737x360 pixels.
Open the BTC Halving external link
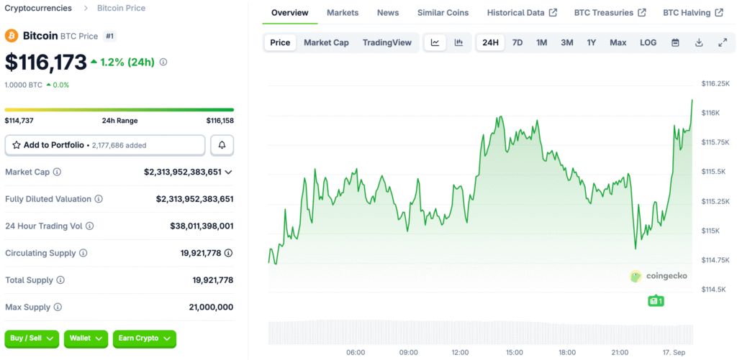(x=693, y=13)
